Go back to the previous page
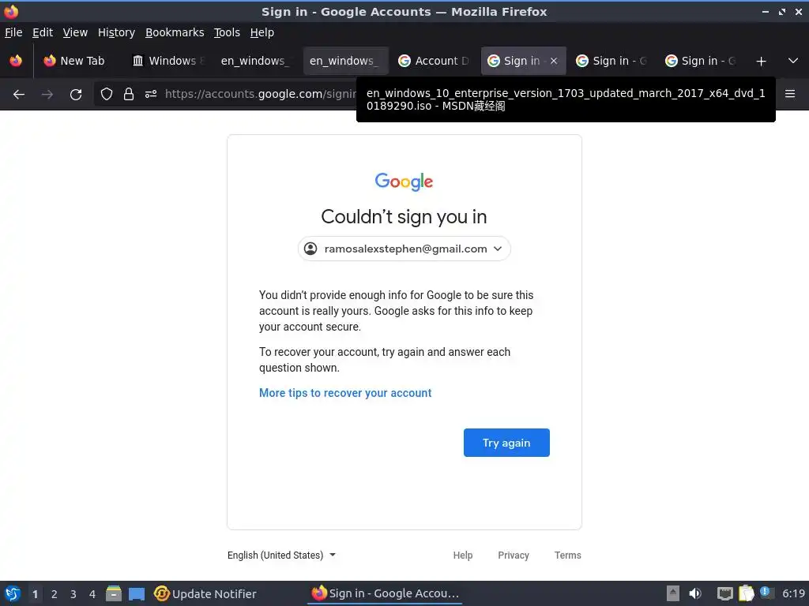 point(19,94)
